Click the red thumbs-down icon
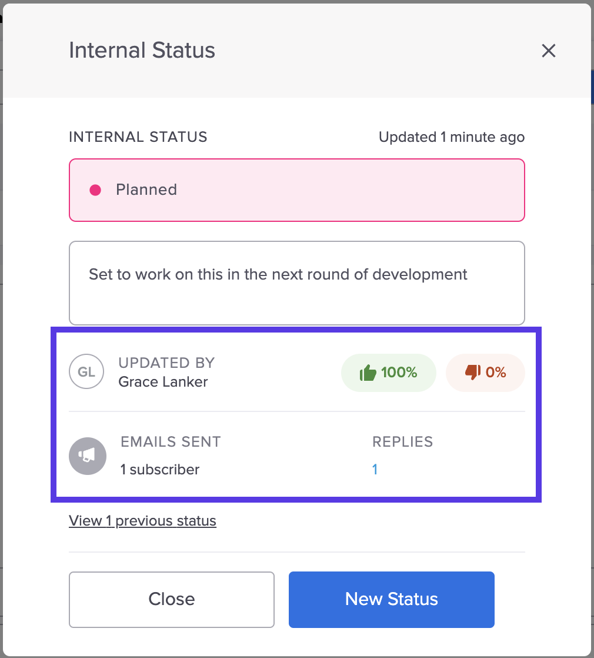 [x=473, y=372]
